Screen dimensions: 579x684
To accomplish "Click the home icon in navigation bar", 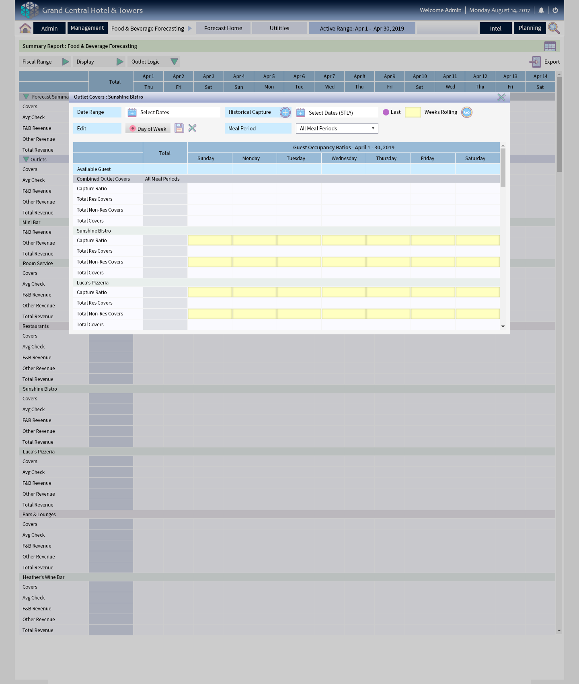I will [25, 28].
